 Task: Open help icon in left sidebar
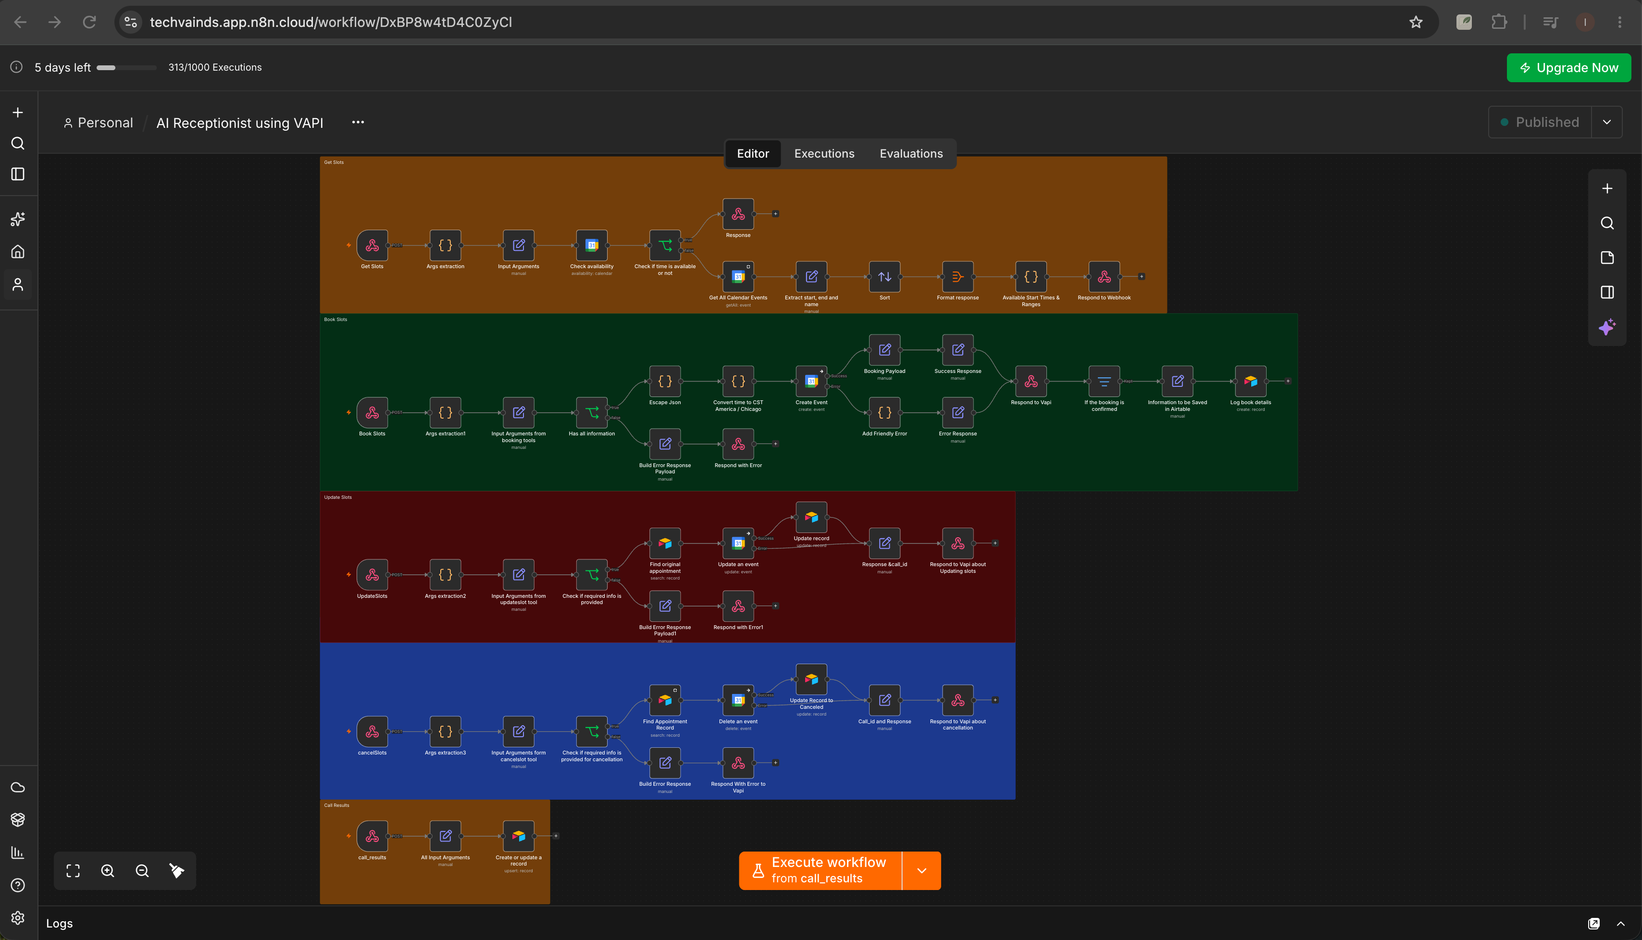point(18,885)
